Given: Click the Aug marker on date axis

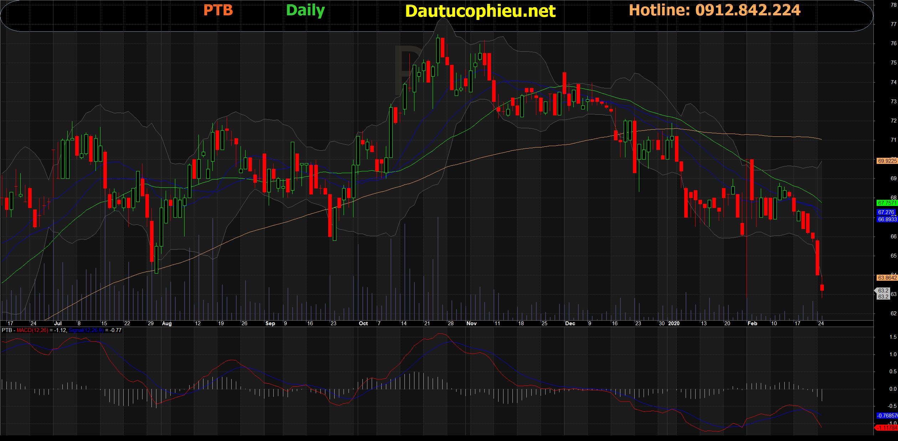Looking at the screenshot, I should [166, 323].
